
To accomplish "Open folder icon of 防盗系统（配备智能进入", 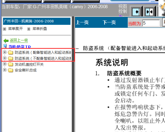I will tap(11, 52).
